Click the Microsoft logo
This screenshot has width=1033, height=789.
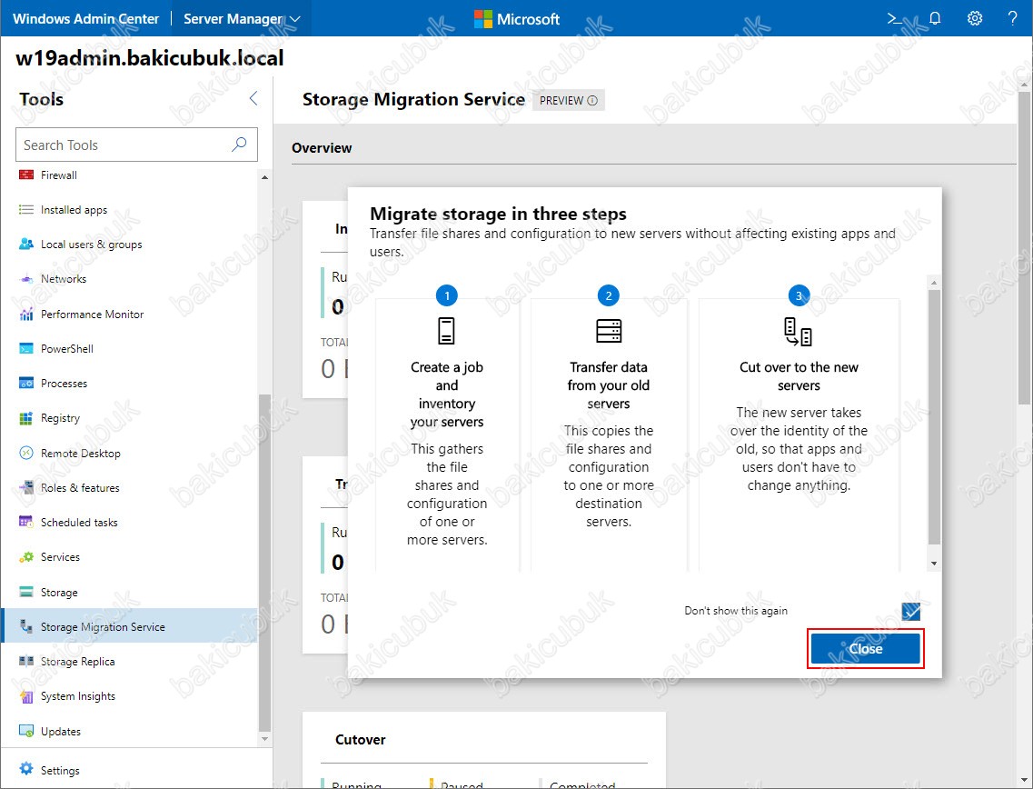[517, 19]
